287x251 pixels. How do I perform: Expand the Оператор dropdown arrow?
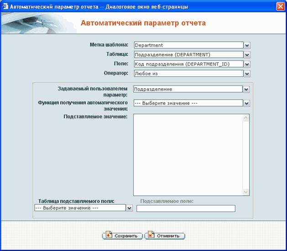tap(247, 74)
